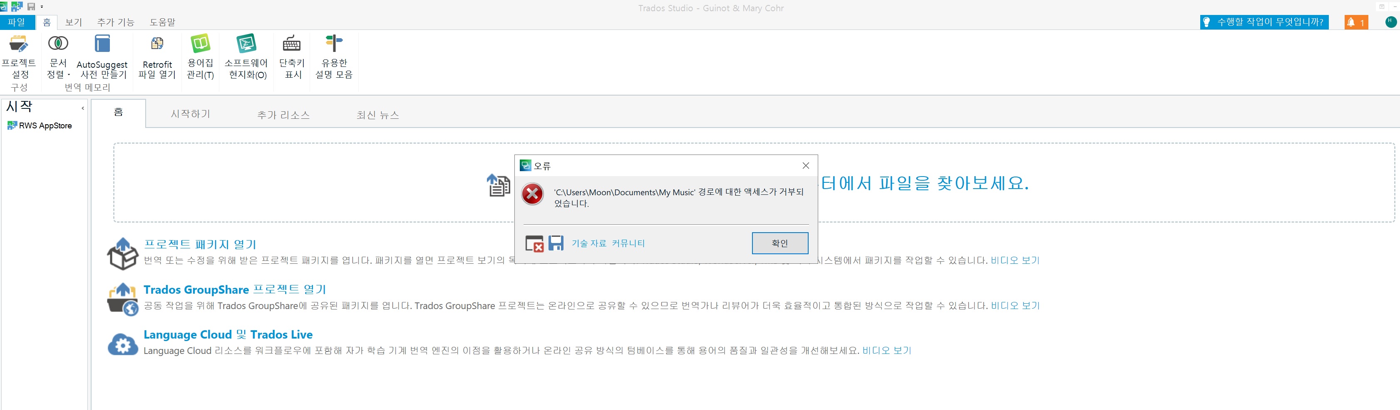Open the 파일 (File) menu
The width and height of the screenshot is (1400, 410).
[x=17, y=22]
